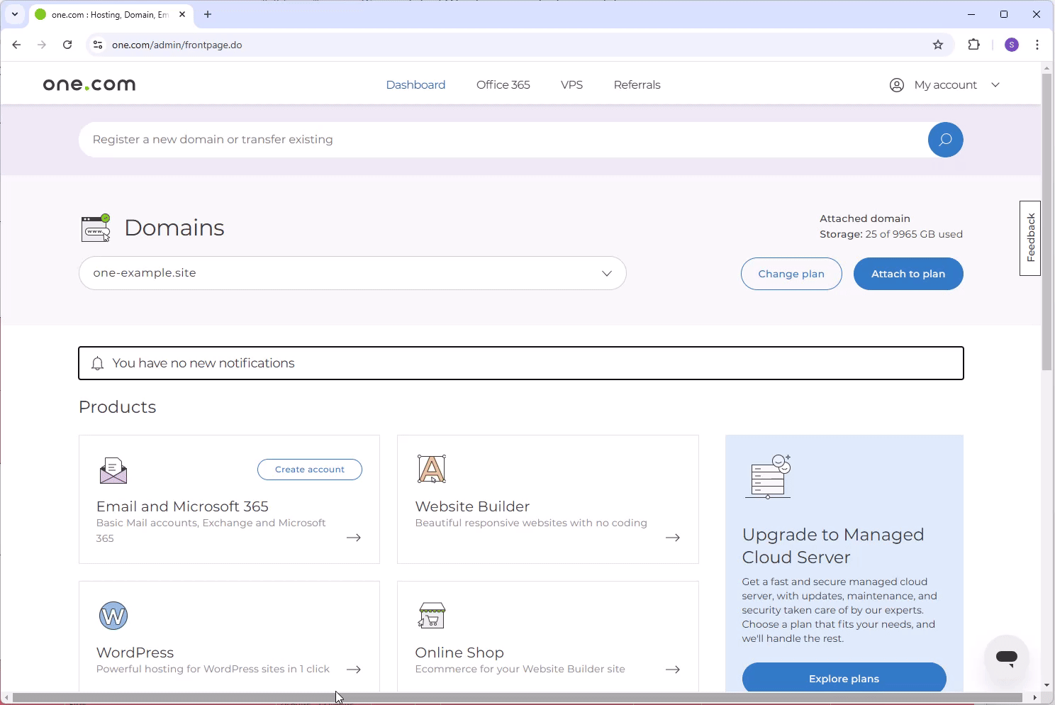Select the WordPress logo icon
The height and width of the screenshot is (705, 1055).
point(113,616)
